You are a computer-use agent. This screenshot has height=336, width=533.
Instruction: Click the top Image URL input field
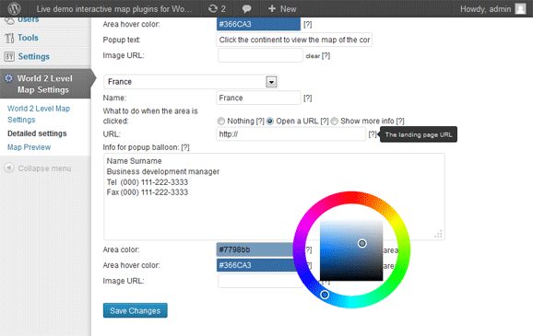click(260, 55)
